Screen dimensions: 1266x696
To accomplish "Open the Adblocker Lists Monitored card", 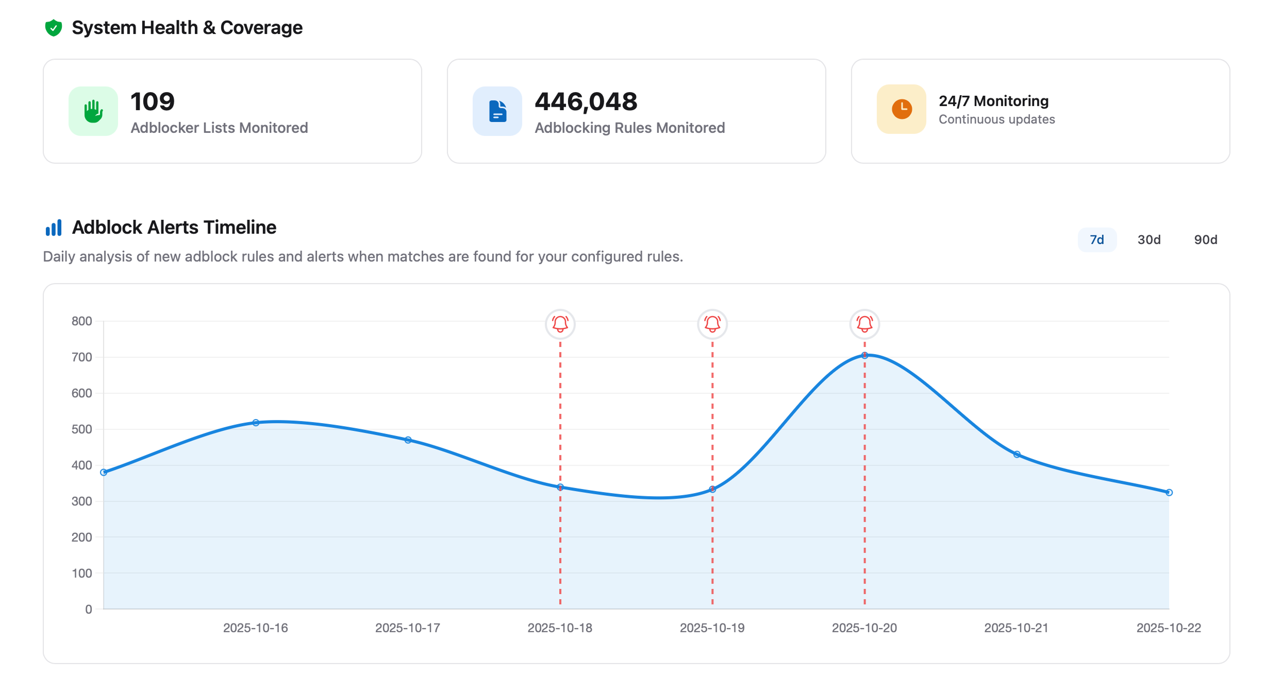I will tap(232, 111).
